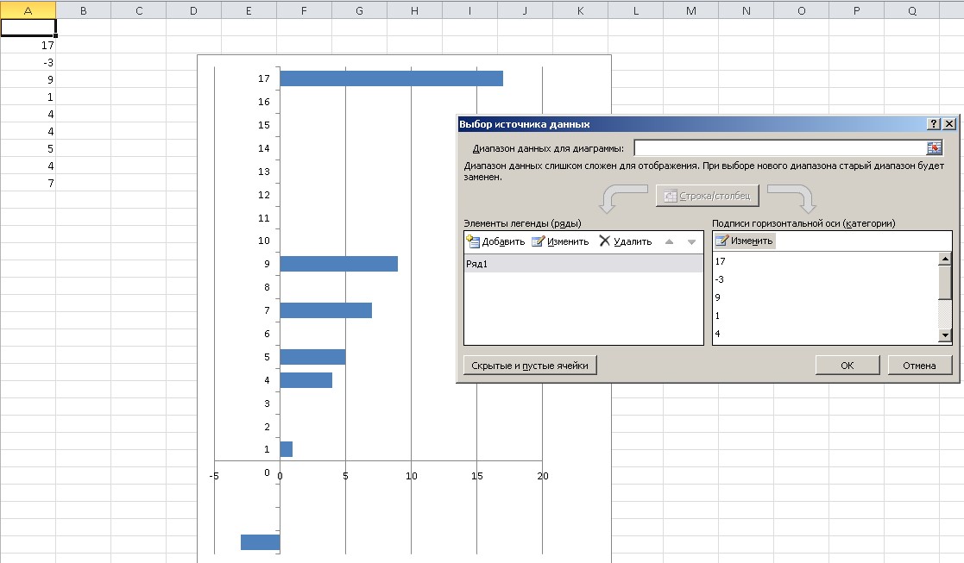Click the value axis label -5
Viewport: 964px width, 563px height.
tap(214, 476)
